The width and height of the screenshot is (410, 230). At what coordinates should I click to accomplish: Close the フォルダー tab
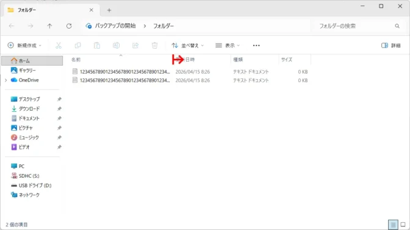point(92,10)
